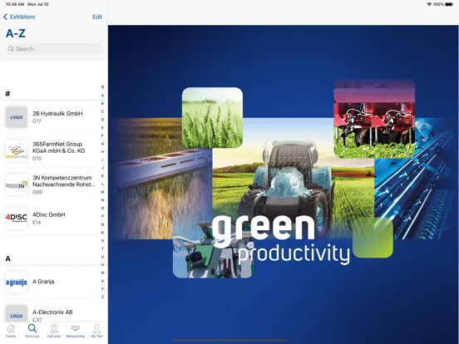Jump to letter Q in index
The height and width of the screenshot is (344, 459).
tap(102, 224)
